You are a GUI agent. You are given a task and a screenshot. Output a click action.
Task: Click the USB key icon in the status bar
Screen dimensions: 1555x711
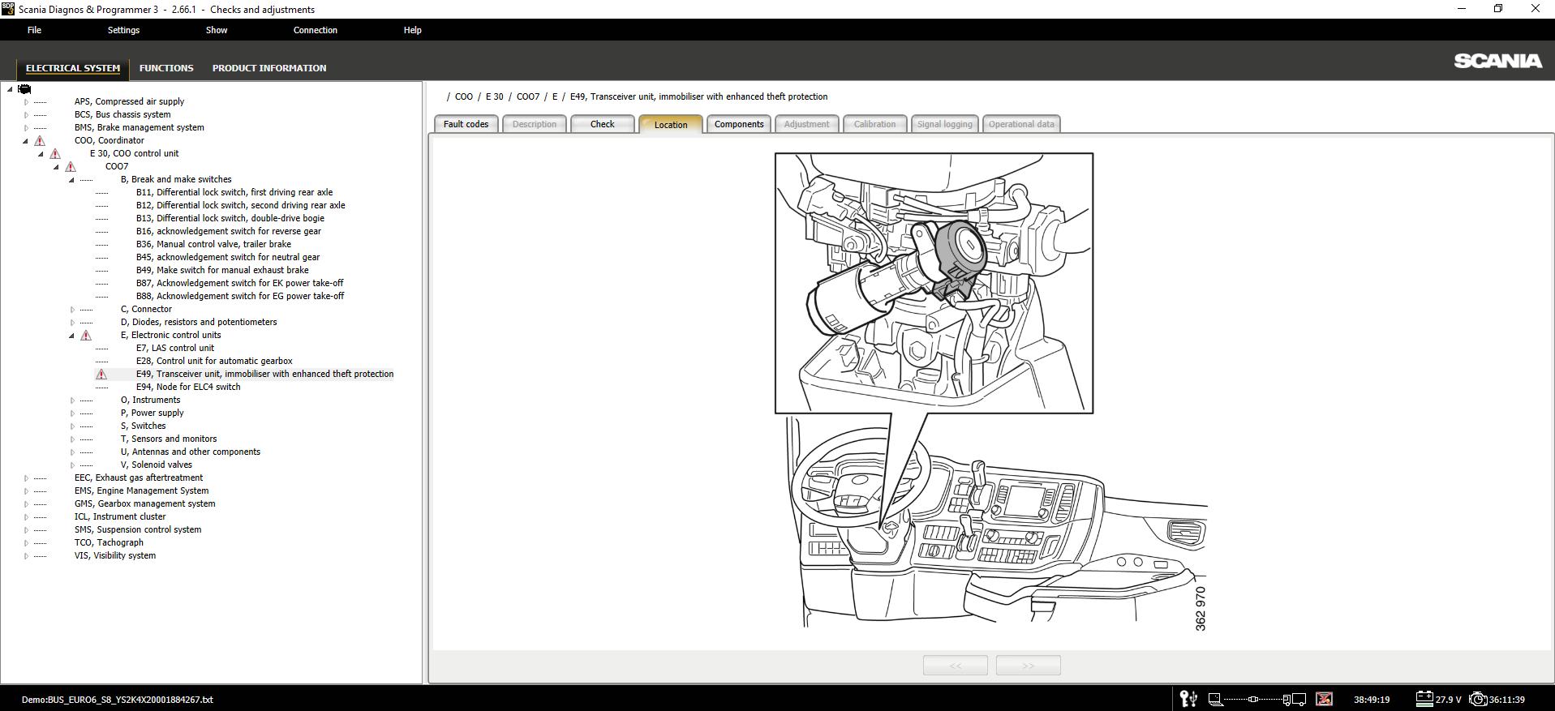click(x=1188, y=699)
